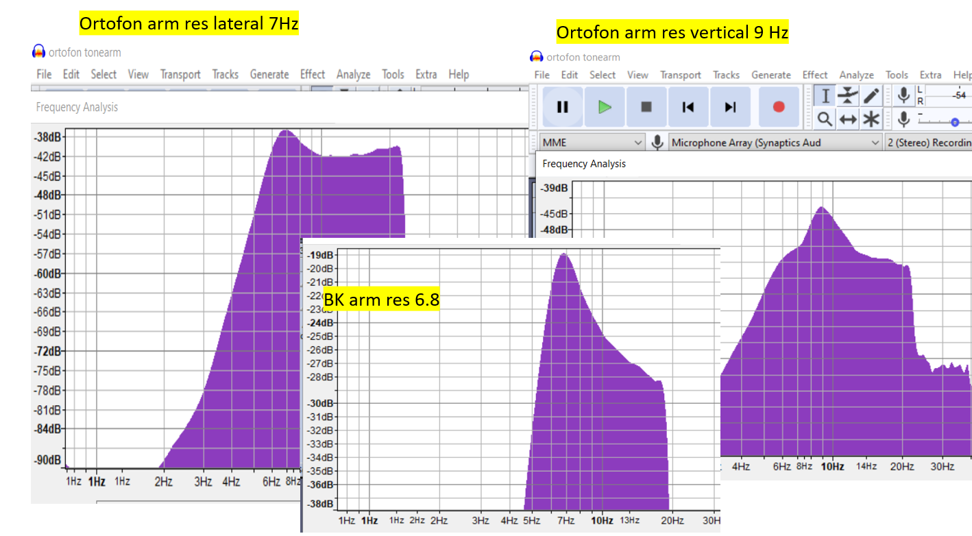Click the Frequency Analysis title in the left window

[x=77, y=107]
